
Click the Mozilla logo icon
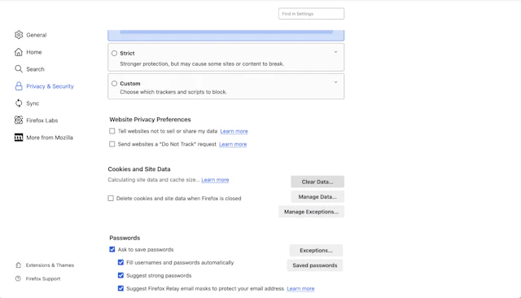coord(19,138)
